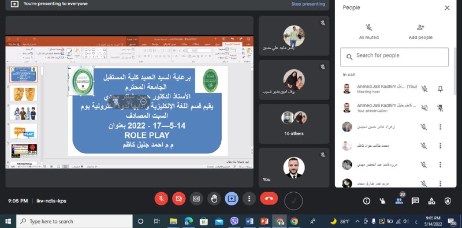This screenshot has width=462, height=228.
Task: Click mic icon beside Ahmed Jalil Kadhim (You)
Action: coord(424,89)
